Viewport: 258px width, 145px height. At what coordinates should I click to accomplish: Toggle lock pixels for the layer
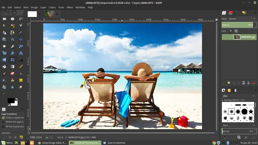pyautogui.click(x=231, y=31)
